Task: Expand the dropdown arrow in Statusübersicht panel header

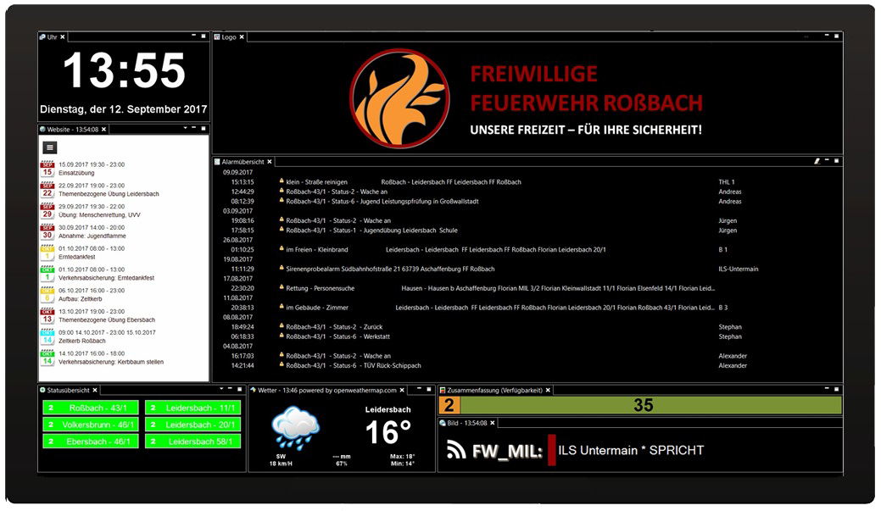Action: click(x=220, y=389)
